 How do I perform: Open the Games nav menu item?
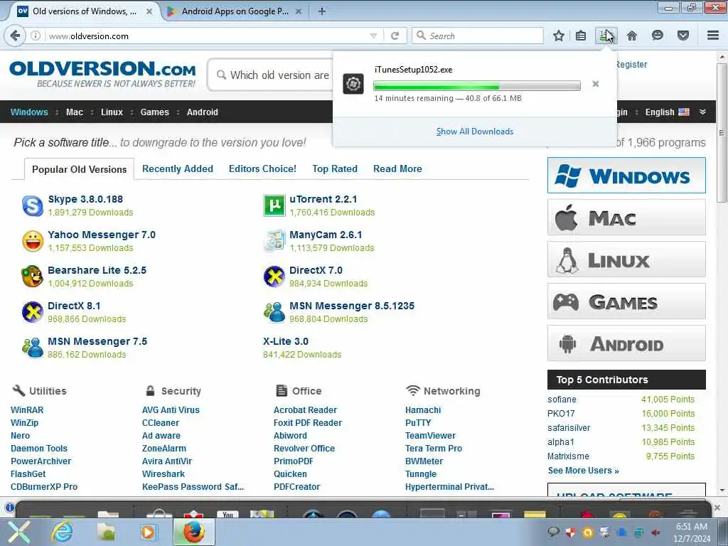coord(154,112)
